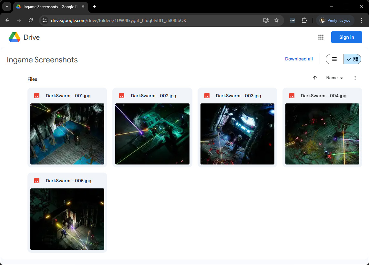
Task: Open the Google apps grid icon
Action: [x=321, y=37]
